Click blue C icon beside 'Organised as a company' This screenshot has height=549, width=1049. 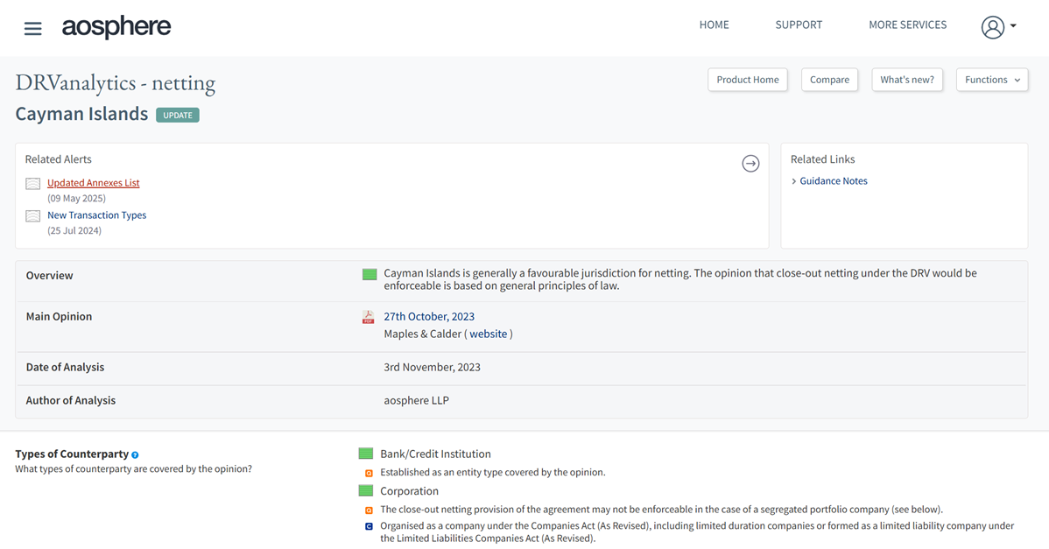pyautogui.click(x=369, y=526)
